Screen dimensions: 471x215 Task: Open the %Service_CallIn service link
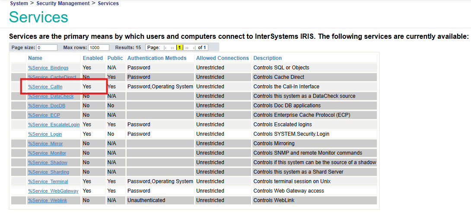(x=45, y=87)
